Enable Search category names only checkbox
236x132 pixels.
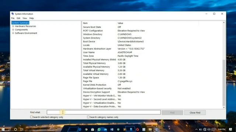[x=88, y=117]
